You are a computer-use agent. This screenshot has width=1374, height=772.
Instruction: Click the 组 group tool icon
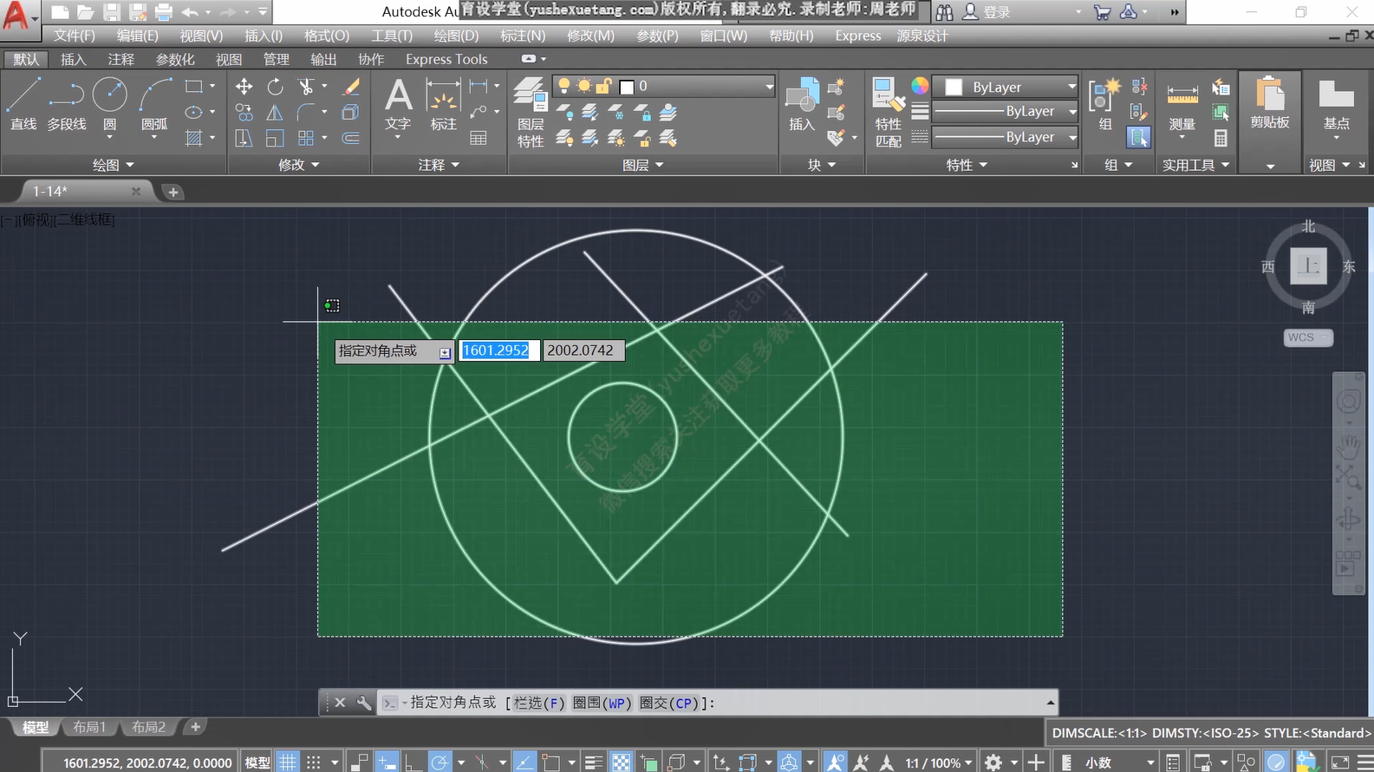tap(1105, 105)
